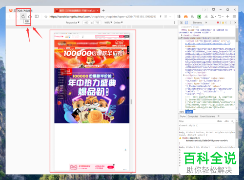Click the page search box in preview

107,37
